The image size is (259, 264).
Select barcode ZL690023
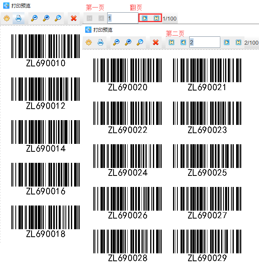point(207,117)
